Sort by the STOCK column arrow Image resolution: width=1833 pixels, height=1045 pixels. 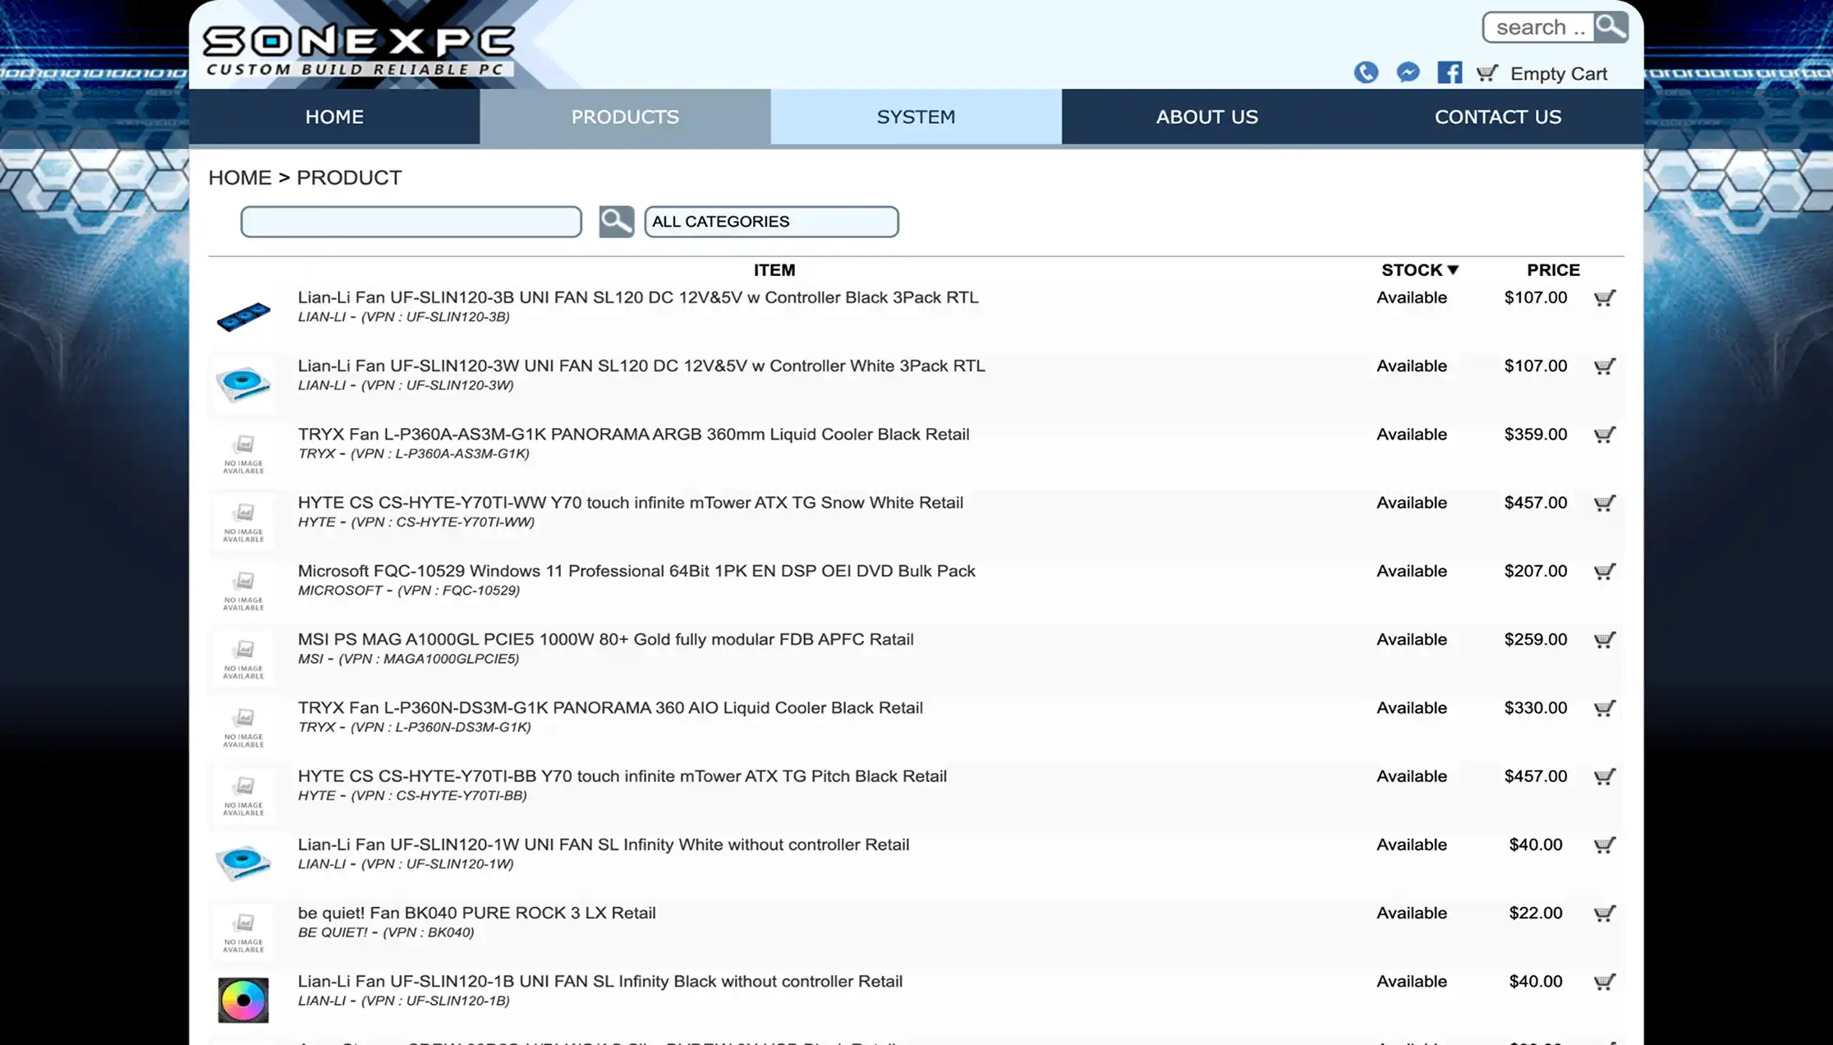(1452, 269)
